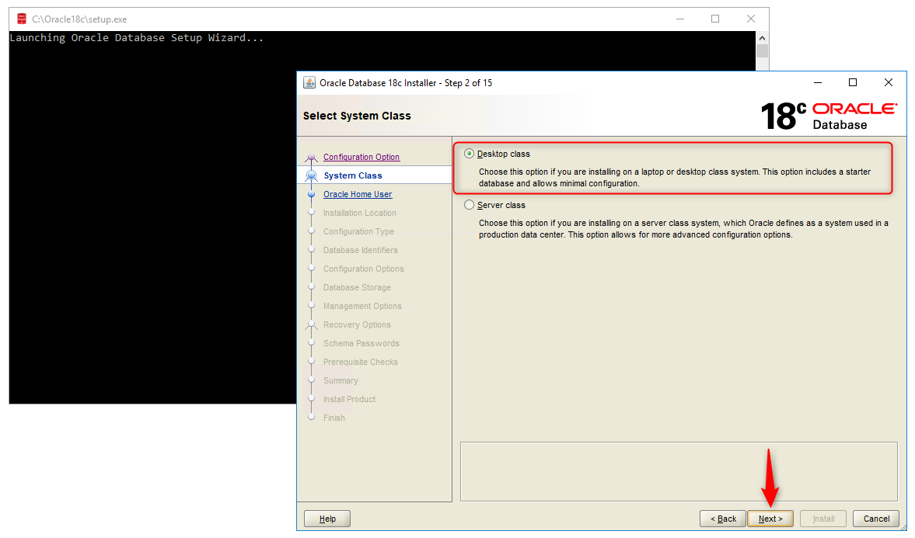The image size is (915, 538).
Task: Click the empty message box at bottom
Action: [679, 471]
